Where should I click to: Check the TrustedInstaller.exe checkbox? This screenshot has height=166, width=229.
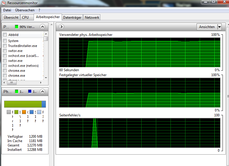5,46
